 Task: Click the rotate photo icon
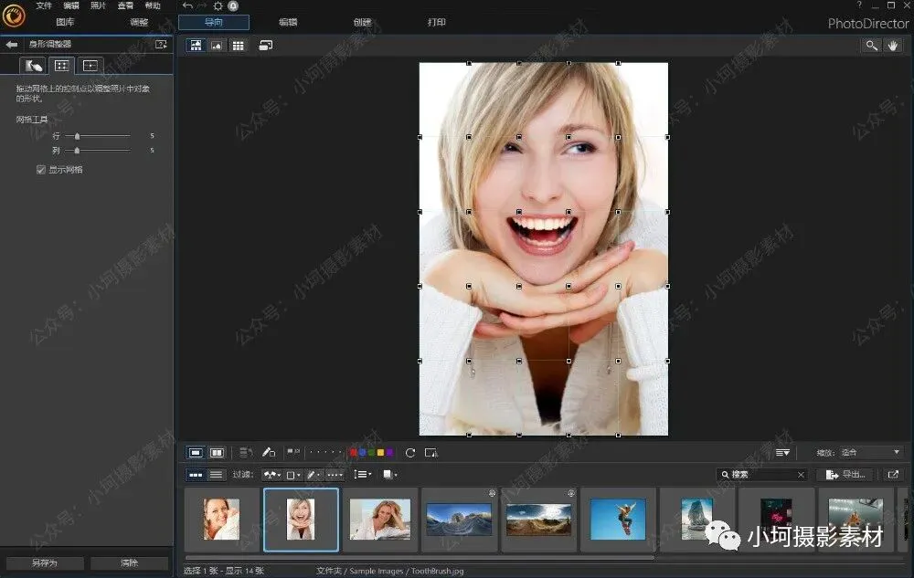coord(410,452)
